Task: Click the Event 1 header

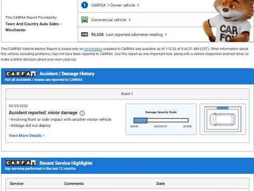Action: [x=127, y=94]
